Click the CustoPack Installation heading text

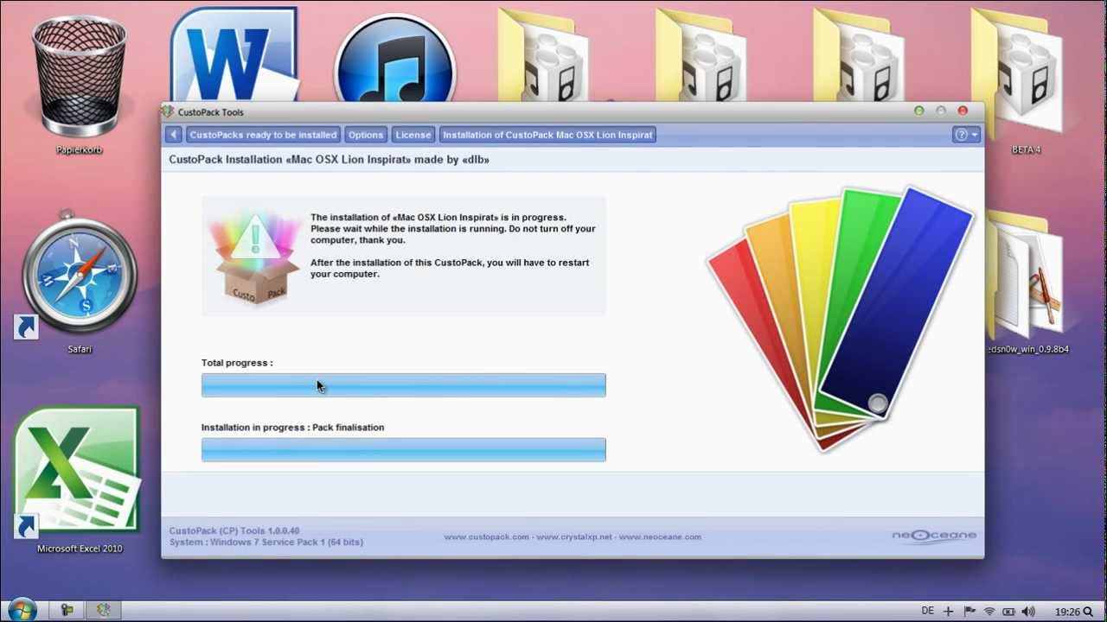pyautogui.click(x=329, y=160)
